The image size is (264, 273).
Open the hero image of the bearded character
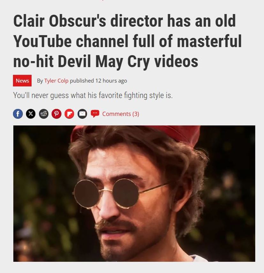click(134, 193)
